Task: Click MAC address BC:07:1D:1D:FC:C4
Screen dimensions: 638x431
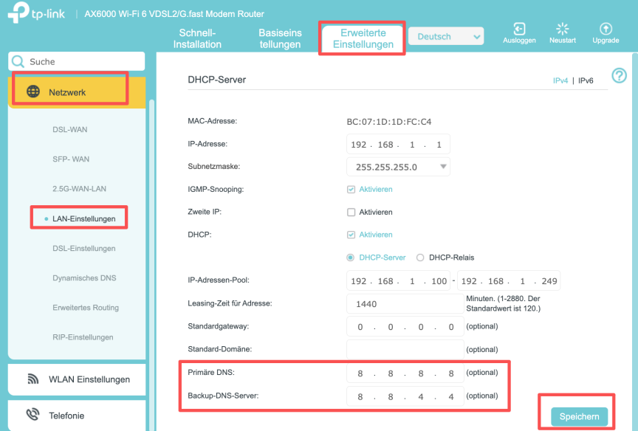Action: pyautogui.click(x=388, y=122)
